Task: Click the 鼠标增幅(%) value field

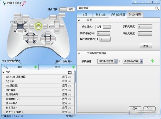Action: (104, 34)
